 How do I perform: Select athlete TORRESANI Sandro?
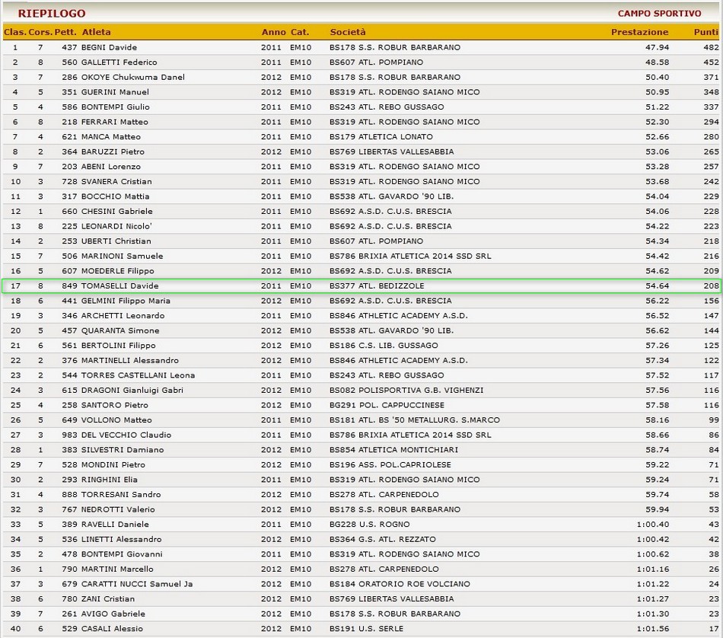(121, 495)
